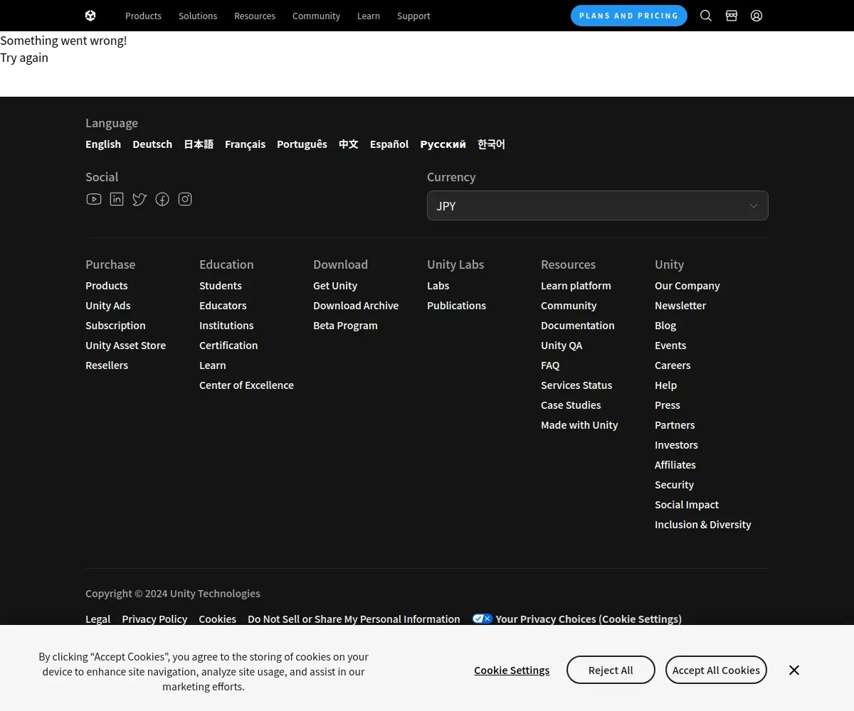Open Labs link under Unity Labs
Image resolution: width=854 pixels, height=711 pixels.
tap(438, 285)
